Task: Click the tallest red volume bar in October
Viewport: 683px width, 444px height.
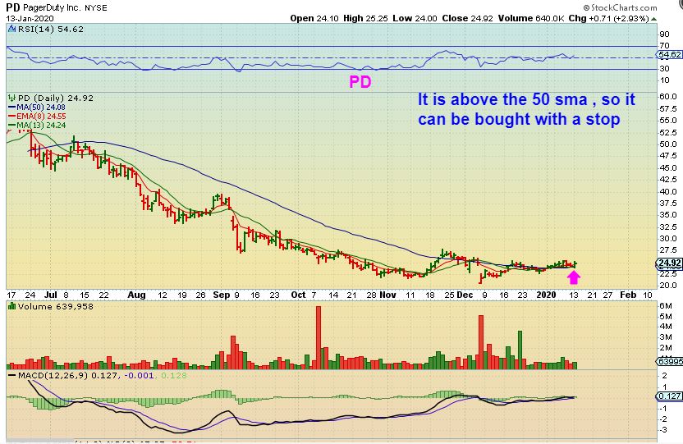Action: (x=319, y=338)
